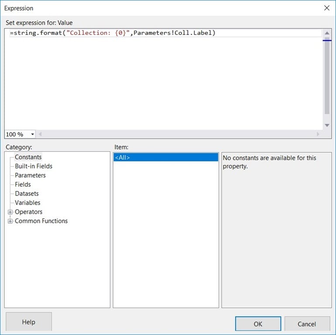
Task: Expand the Common Functions tree node
Action: point(10,221)
